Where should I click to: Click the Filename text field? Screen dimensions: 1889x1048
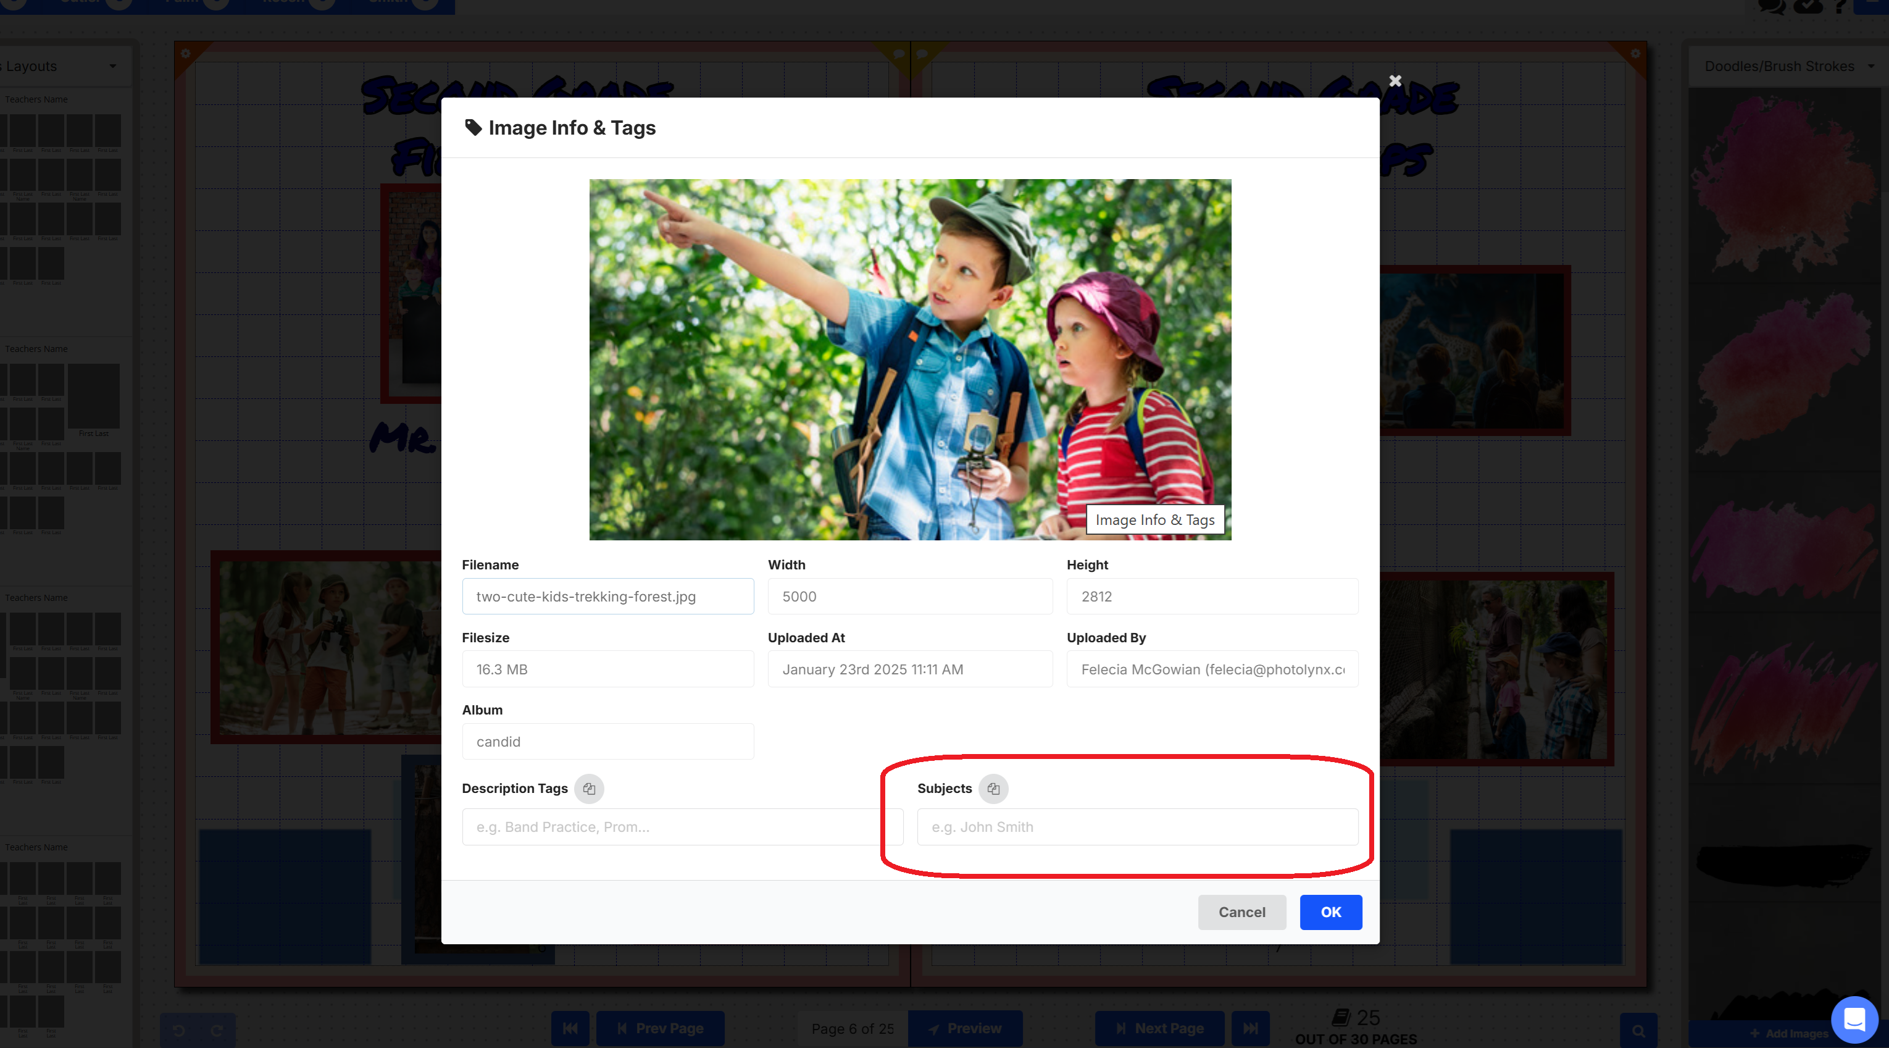coord(607,596)
